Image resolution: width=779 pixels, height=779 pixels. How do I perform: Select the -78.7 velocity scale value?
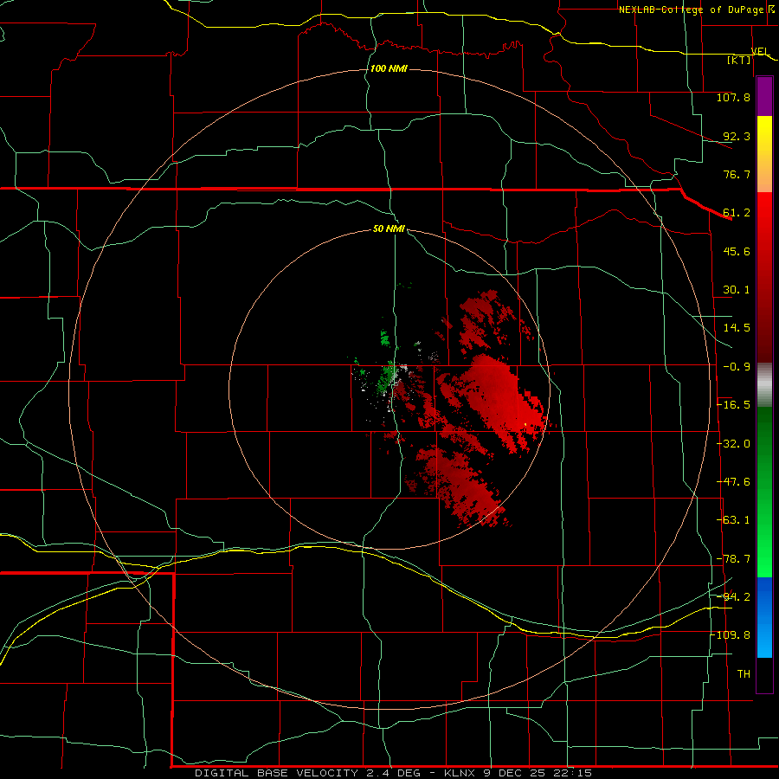coord(734,559)
